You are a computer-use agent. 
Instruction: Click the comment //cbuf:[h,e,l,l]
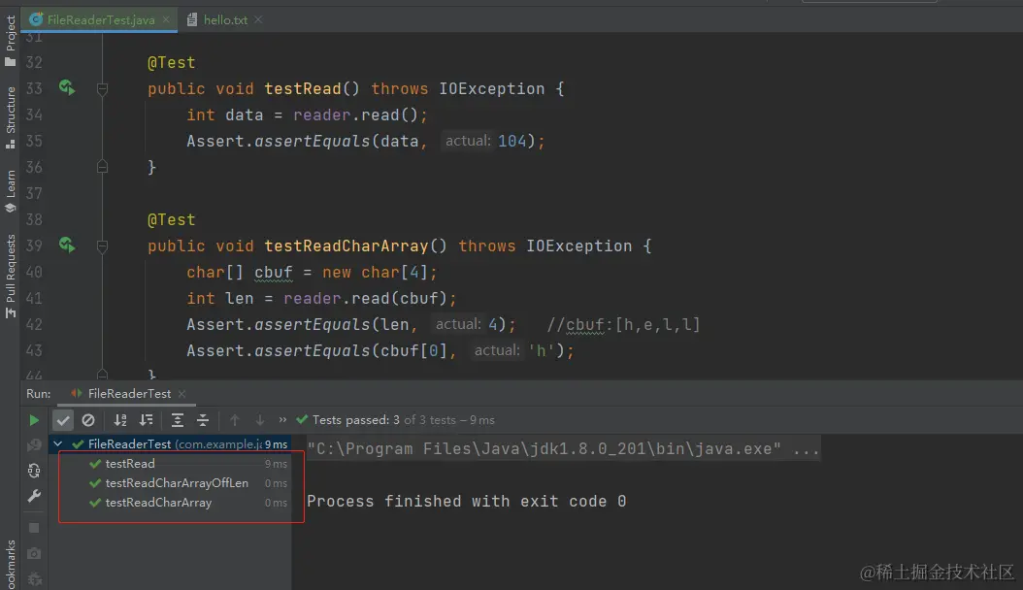coord(623,325)
